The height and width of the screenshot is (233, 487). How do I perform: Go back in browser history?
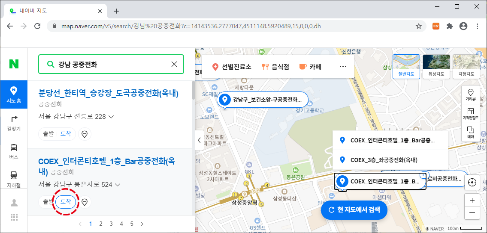(x=10, y=26)
